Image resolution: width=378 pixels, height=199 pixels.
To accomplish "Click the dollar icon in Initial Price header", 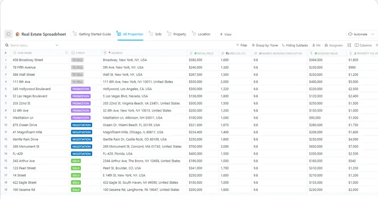I will click(x=191, y=53).
